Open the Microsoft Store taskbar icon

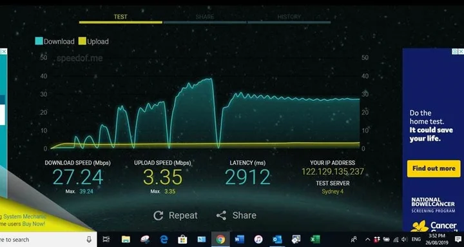(x=182, y=239)
